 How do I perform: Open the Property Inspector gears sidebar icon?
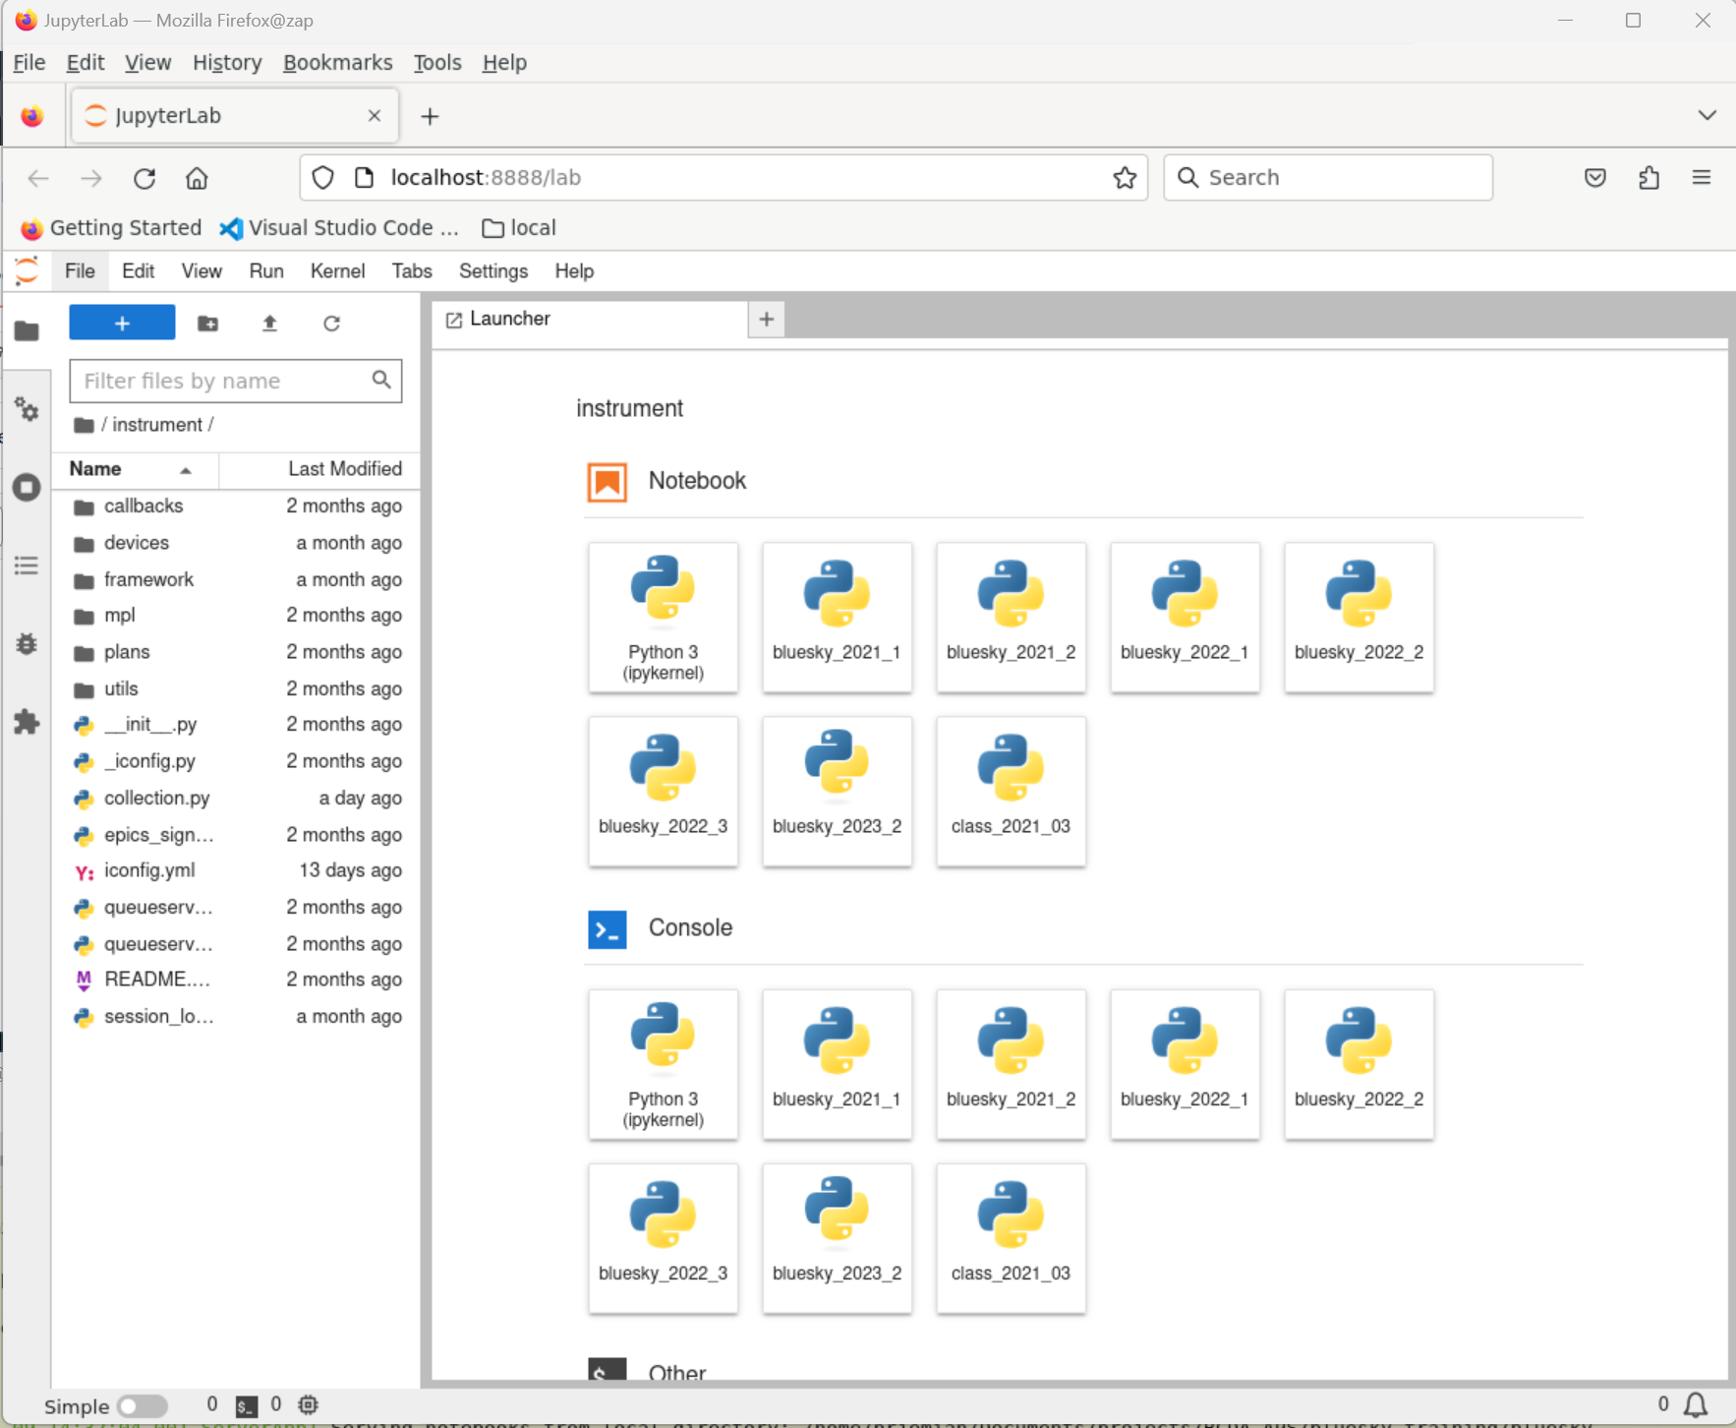click(x=27, y=409)
